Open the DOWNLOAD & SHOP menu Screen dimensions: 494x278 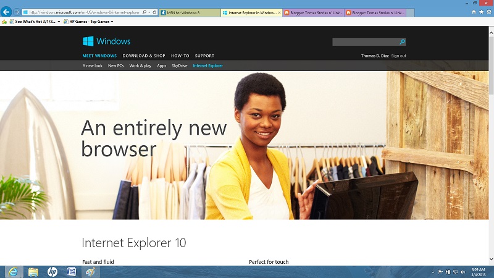[144, 56]
